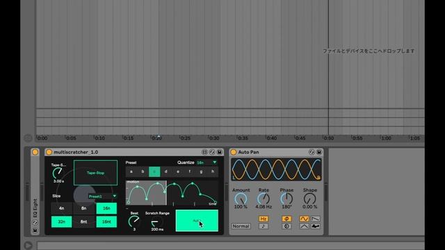The width and height of the screenshot is (445, 250).
Task: Select sawtooth down LFO waveform icon
Action: click(x=316, y=219)
